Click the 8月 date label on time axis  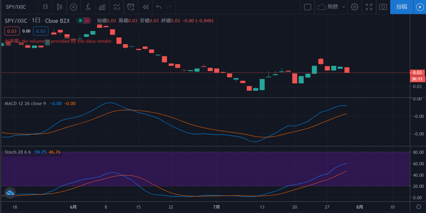coord(360,207)
